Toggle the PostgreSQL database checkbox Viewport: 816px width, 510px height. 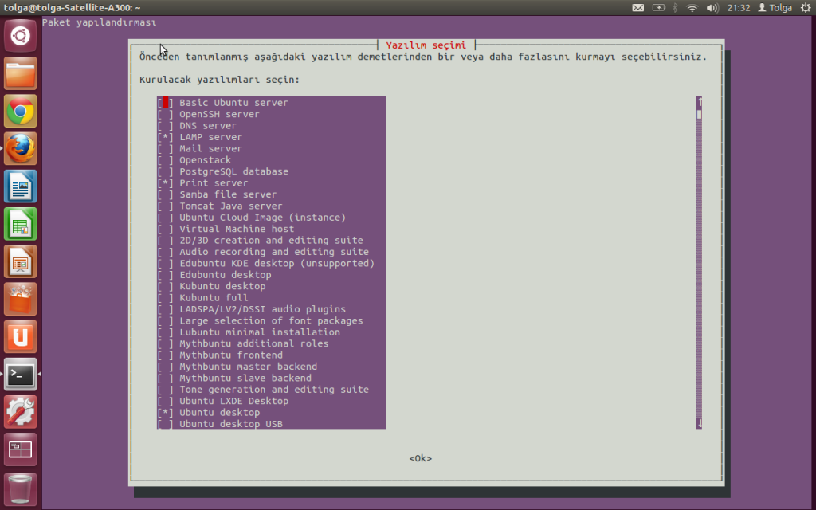165,171
